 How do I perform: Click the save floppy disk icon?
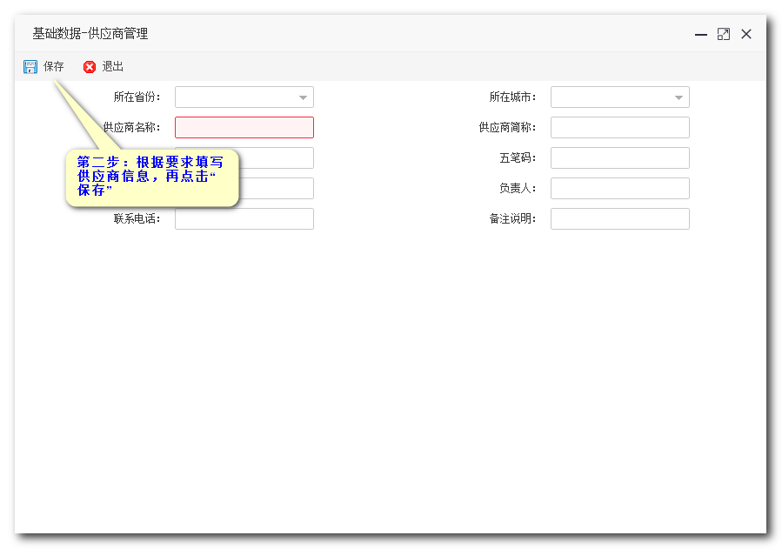tap(30, 67)
